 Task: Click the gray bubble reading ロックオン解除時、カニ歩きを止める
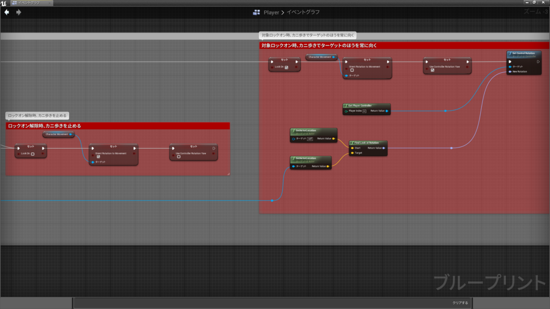(37, 115)
